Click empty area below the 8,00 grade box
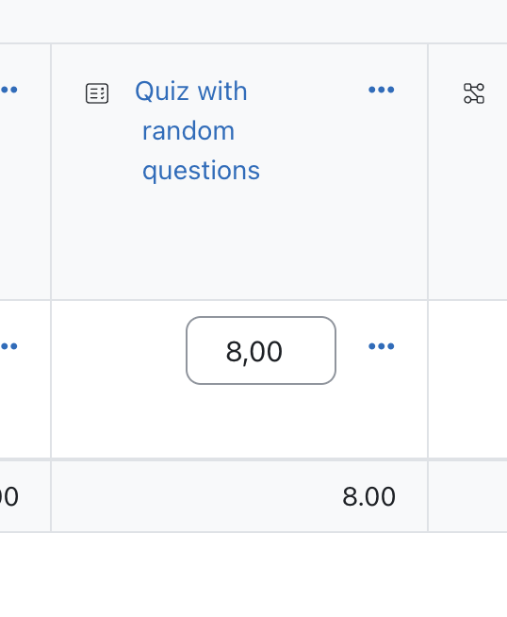 (261, 423)
